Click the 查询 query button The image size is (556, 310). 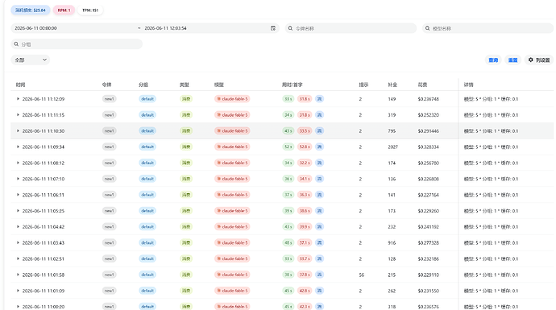[493, 60]
